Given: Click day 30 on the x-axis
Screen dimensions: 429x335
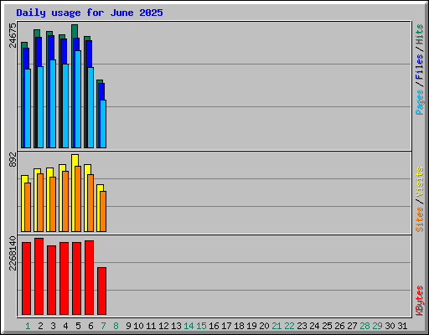Looking at the screenshot, I should [390, 326].
